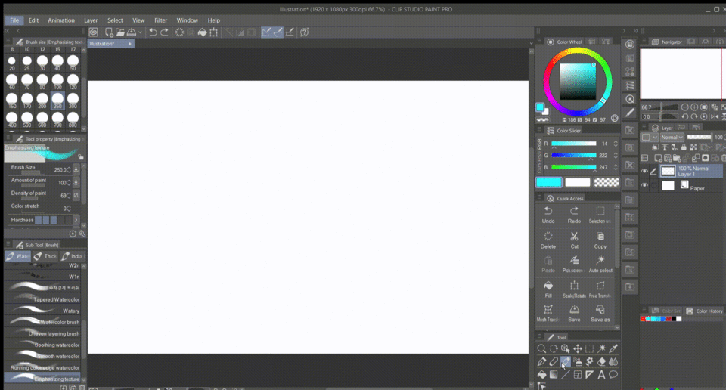The height and width of the screenshot is (390, 726).
Task: Click Redo arrow in command bar
Action: pyautogui.click(x=164, y=32)
